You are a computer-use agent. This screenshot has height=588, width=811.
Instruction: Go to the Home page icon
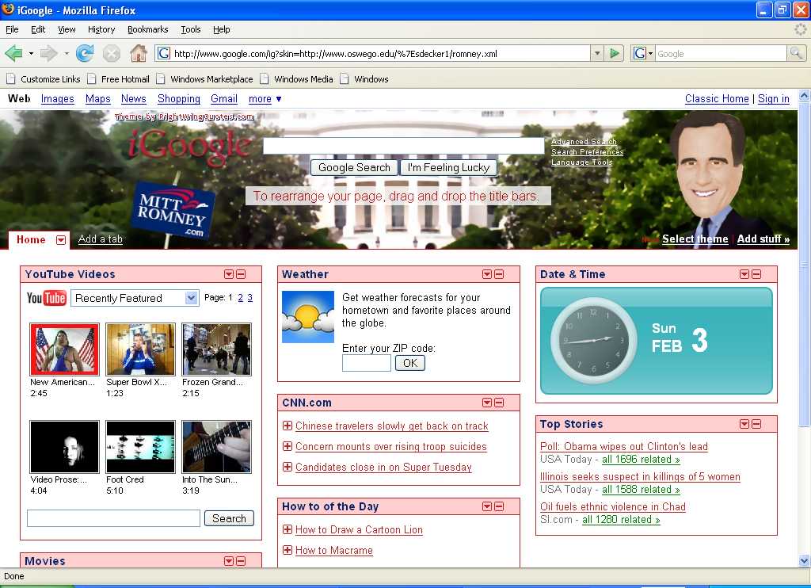(138, 53)
